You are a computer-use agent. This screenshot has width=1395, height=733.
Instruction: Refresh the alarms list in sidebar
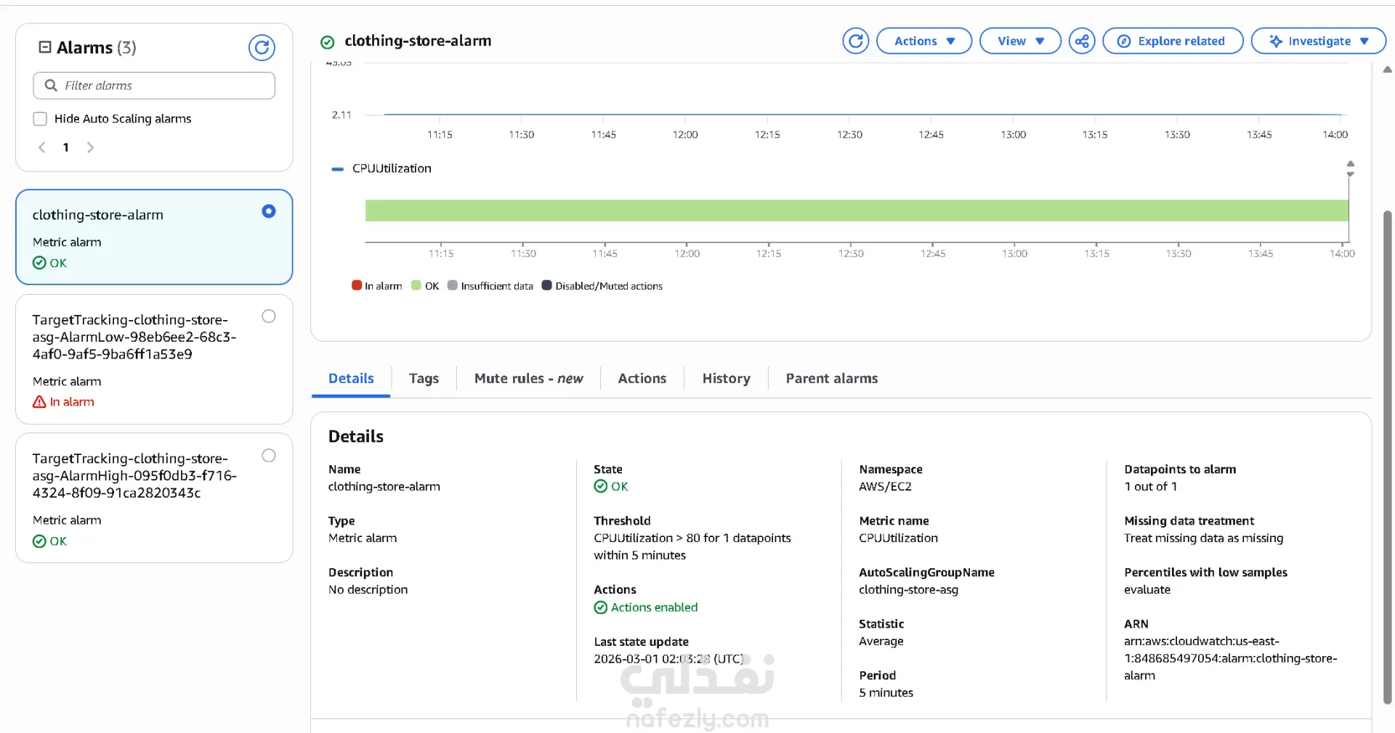click(262, 48)
